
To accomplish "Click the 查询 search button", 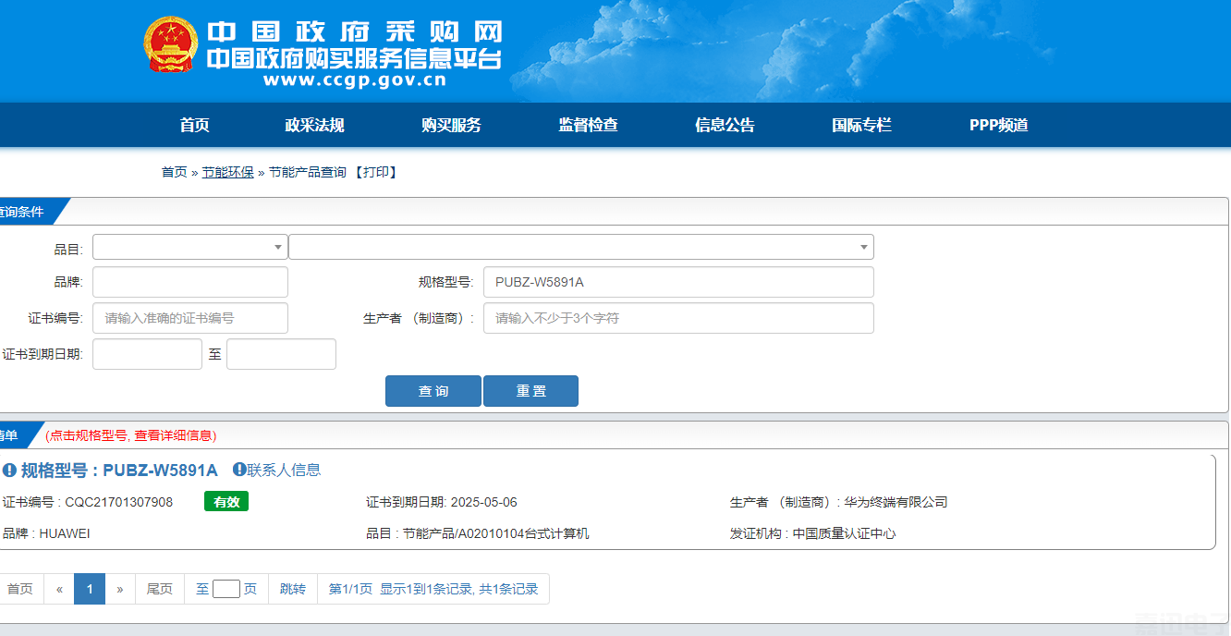I will pyautogui.click(x=433, y=391).
